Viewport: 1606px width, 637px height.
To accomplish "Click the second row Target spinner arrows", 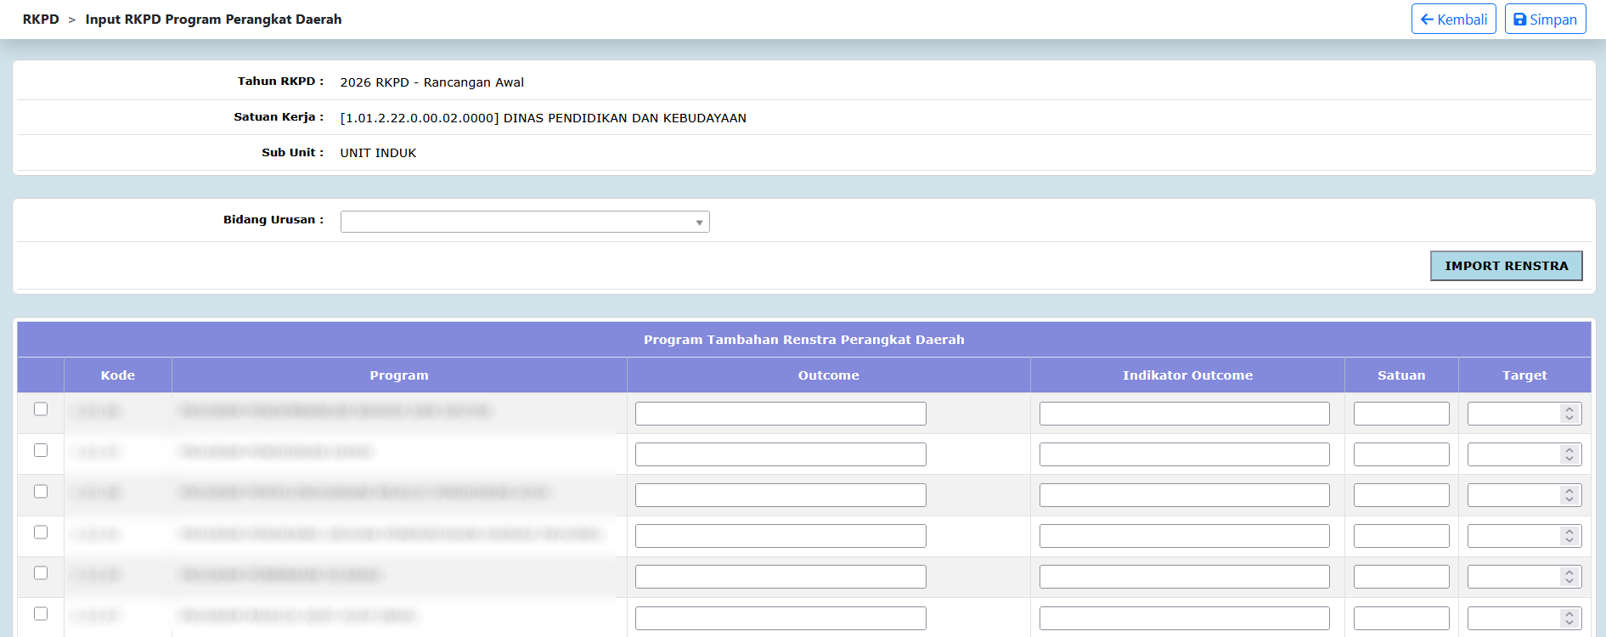I will tap(1569, 454).
